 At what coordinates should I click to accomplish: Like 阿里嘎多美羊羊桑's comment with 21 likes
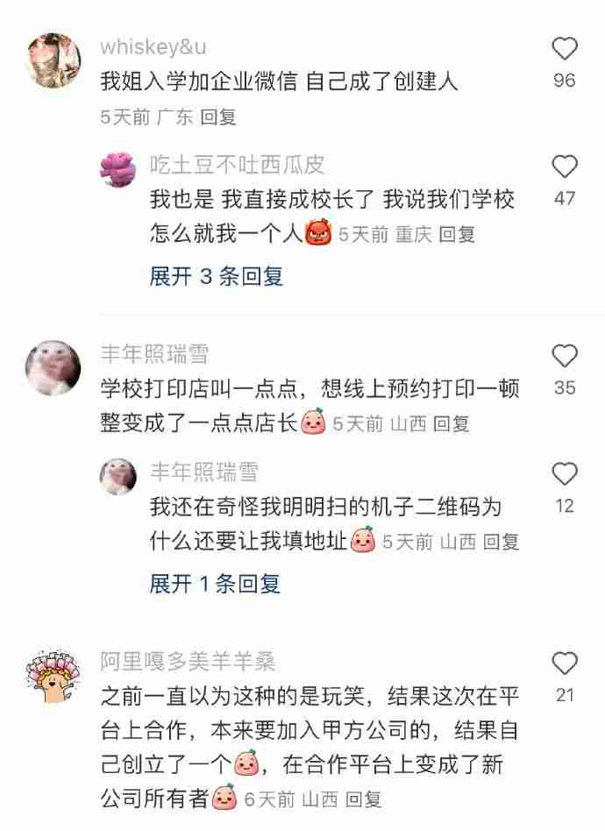click(564, 663)
